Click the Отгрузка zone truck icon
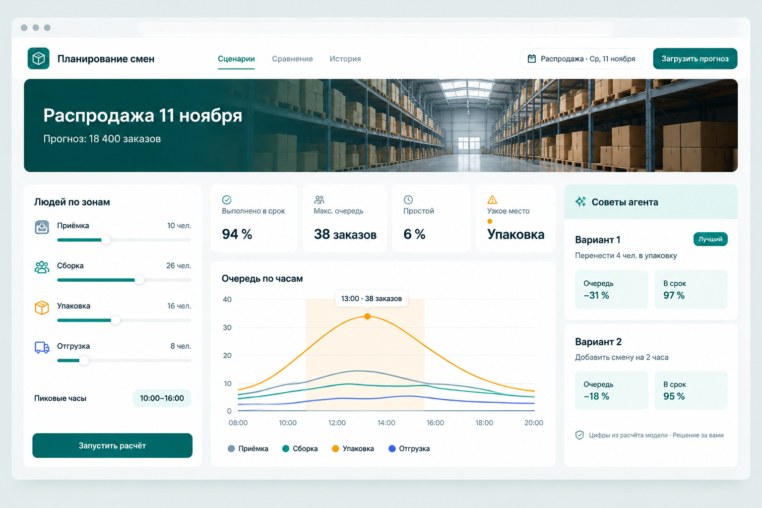The image size is (762, 508). click(42, 347)
